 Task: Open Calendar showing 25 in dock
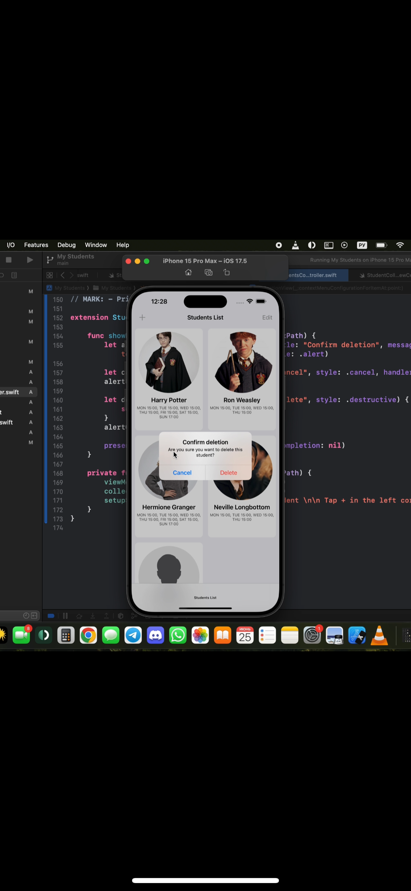coord(245,635)
